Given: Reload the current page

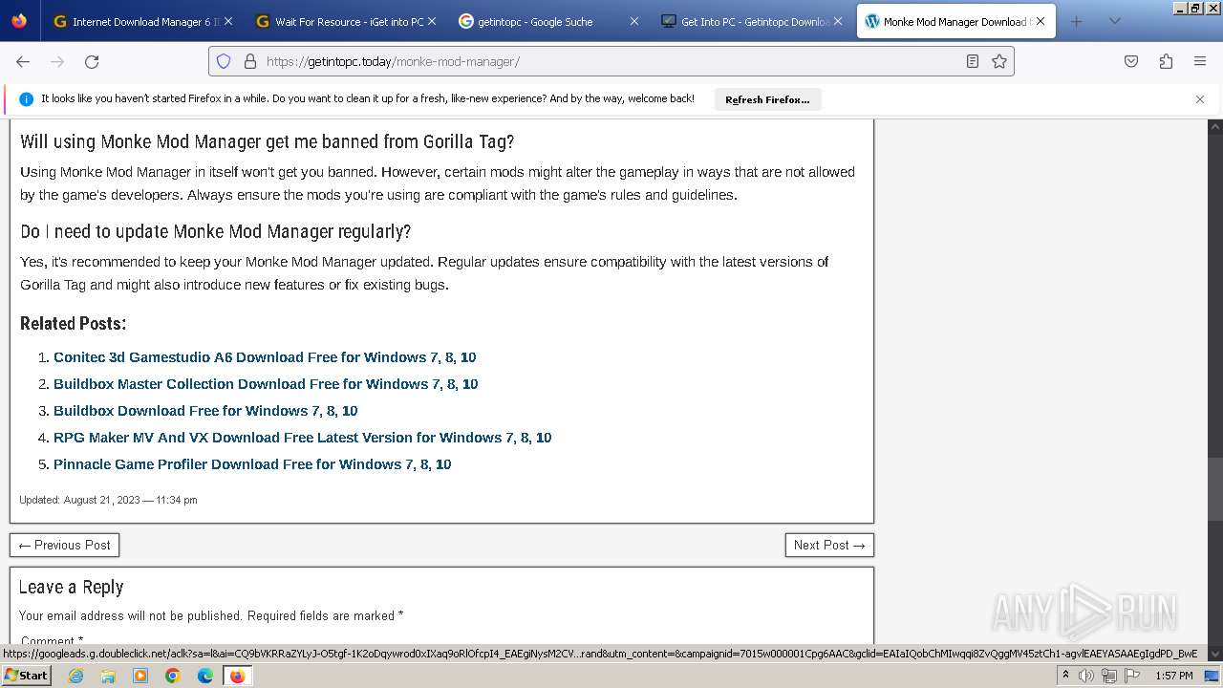Looking at the screenshot, I should pyautogui.click(x=92, y=61).
